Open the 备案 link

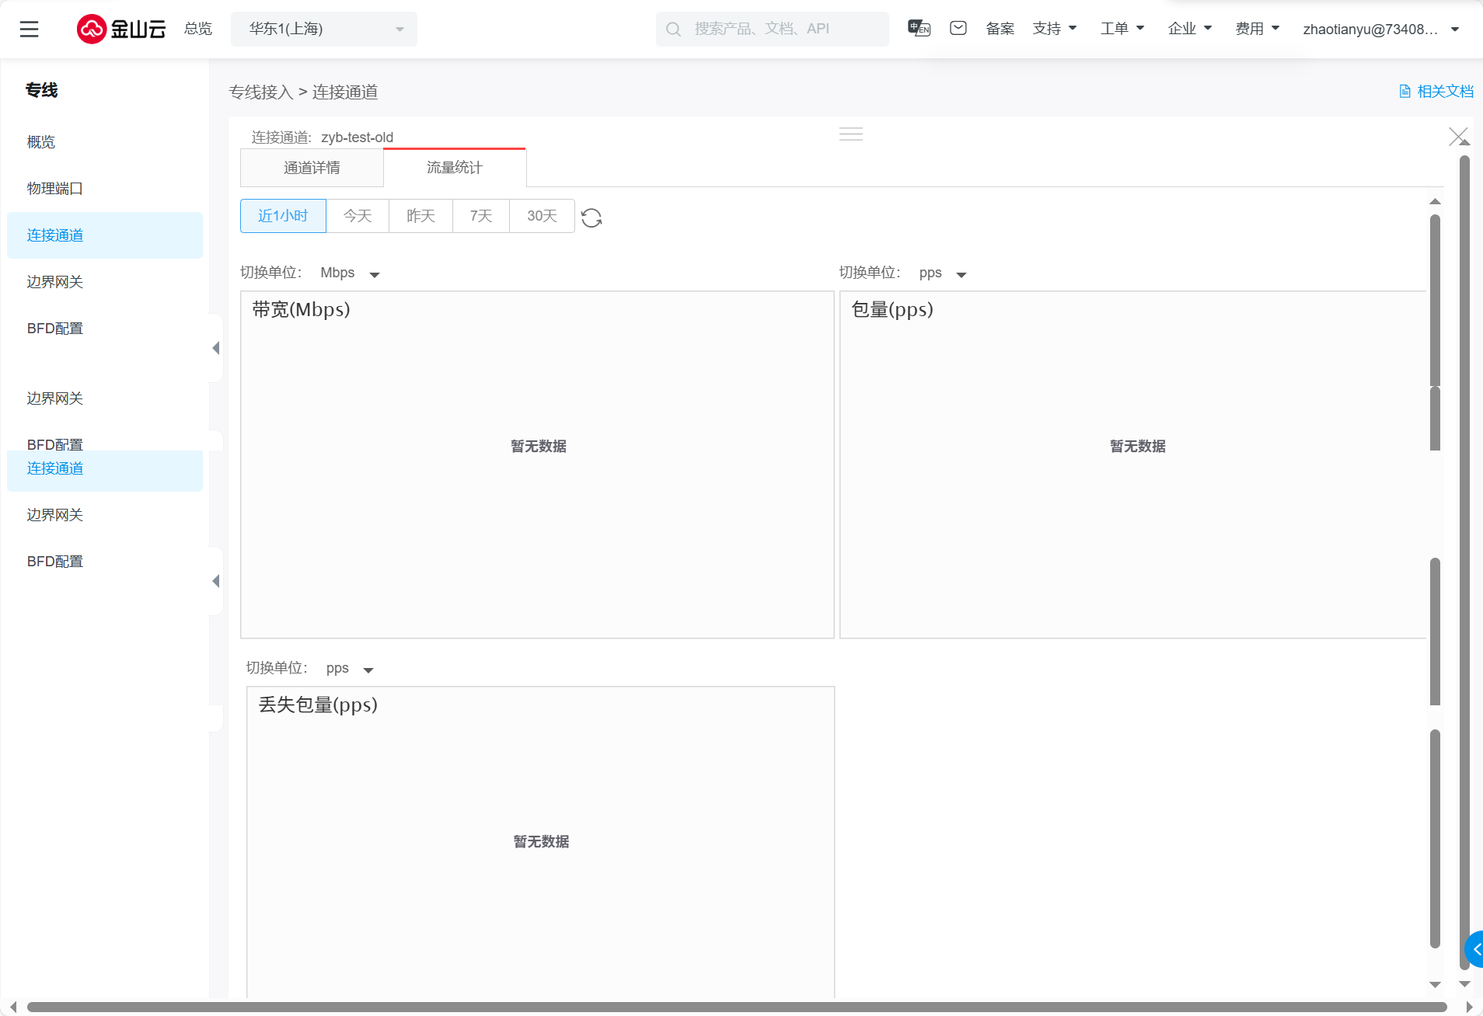click(x=1000, y=29)
